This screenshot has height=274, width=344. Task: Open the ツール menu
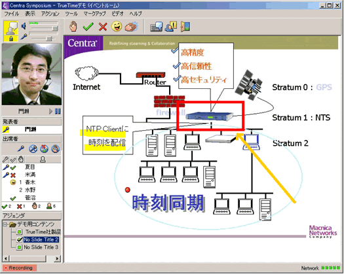click(x=71, y=14)
